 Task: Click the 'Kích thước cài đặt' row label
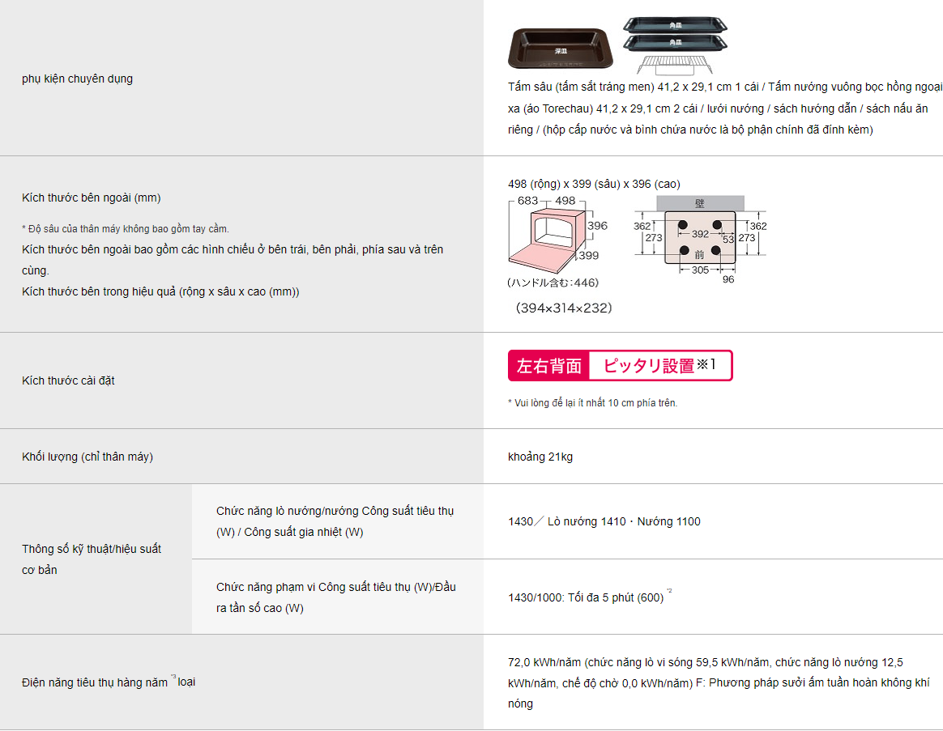tap(68, 380)
